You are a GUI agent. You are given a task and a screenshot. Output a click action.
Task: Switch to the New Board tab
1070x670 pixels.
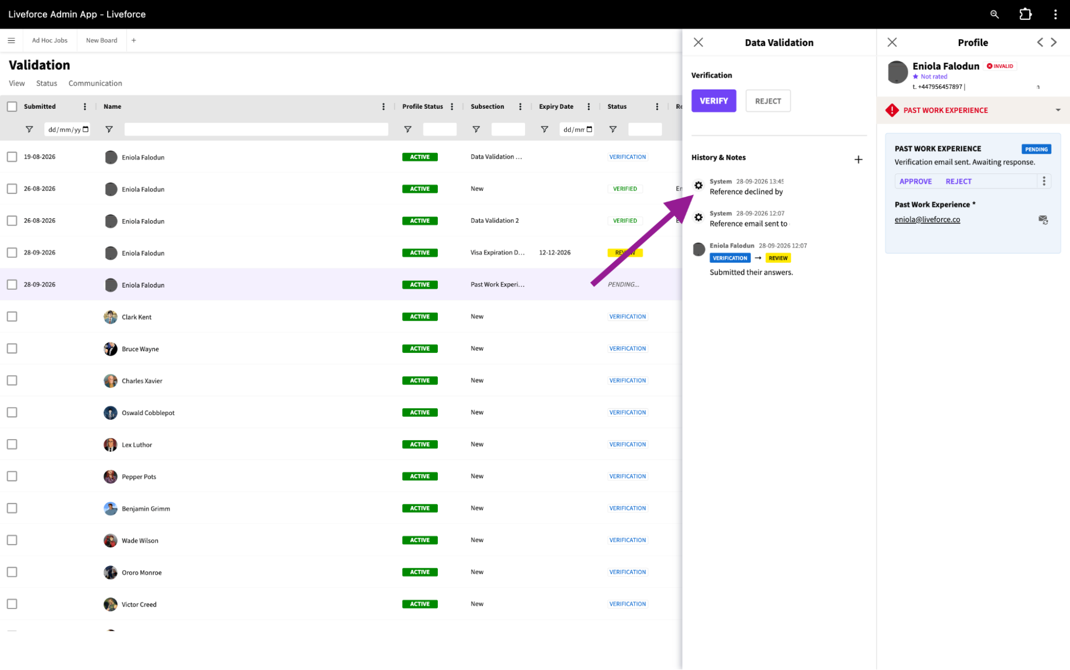(x=102, y=40)
